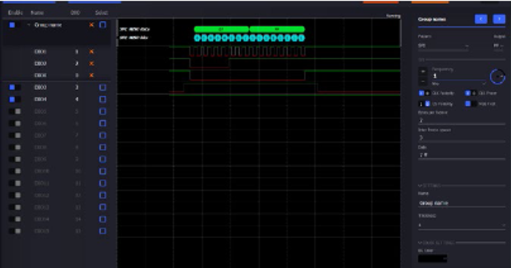
Task: Enable the greyed DIO5 channel switch
Action: coord(15,111)
